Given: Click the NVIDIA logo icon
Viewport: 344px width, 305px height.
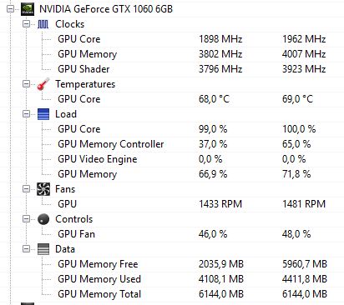Looking at the screenshot, I should coord(28,9).
